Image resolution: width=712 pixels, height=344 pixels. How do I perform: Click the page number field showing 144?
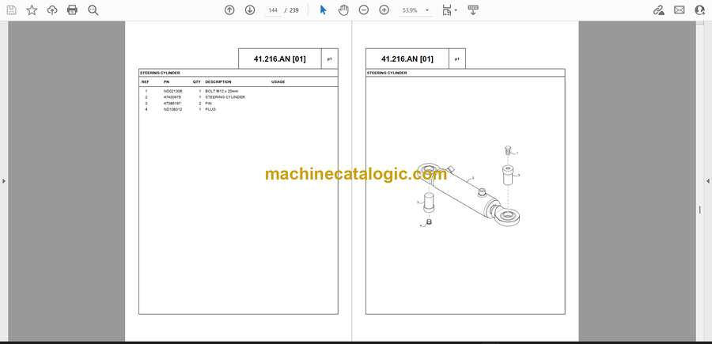click(272, 10)
